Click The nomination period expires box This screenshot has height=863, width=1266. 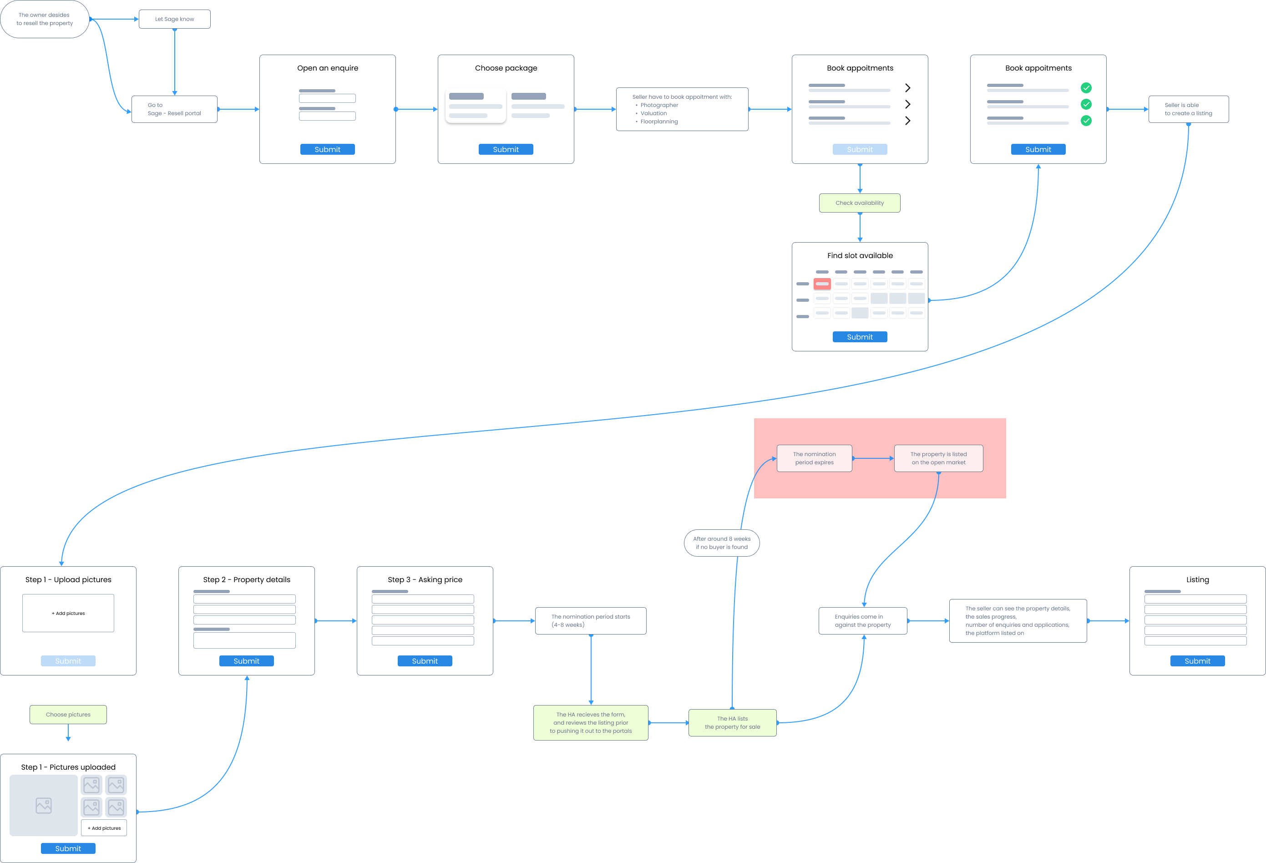pos(815,458)
